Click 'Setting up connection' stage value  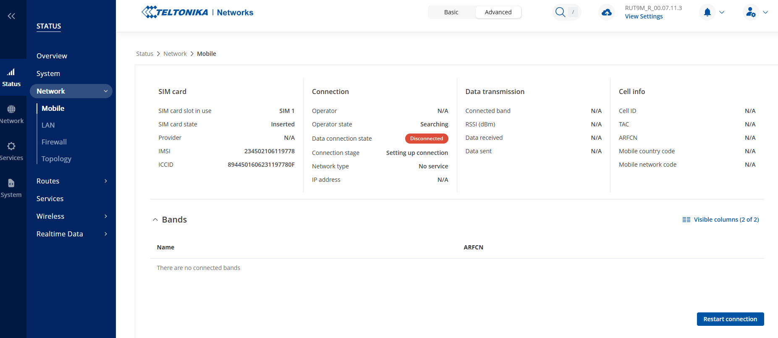[x=417, y=153]
